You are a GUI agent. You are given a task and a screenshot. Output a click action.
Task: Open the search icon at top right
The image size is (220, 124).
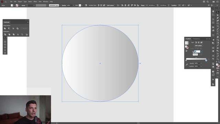coord(208,2)
